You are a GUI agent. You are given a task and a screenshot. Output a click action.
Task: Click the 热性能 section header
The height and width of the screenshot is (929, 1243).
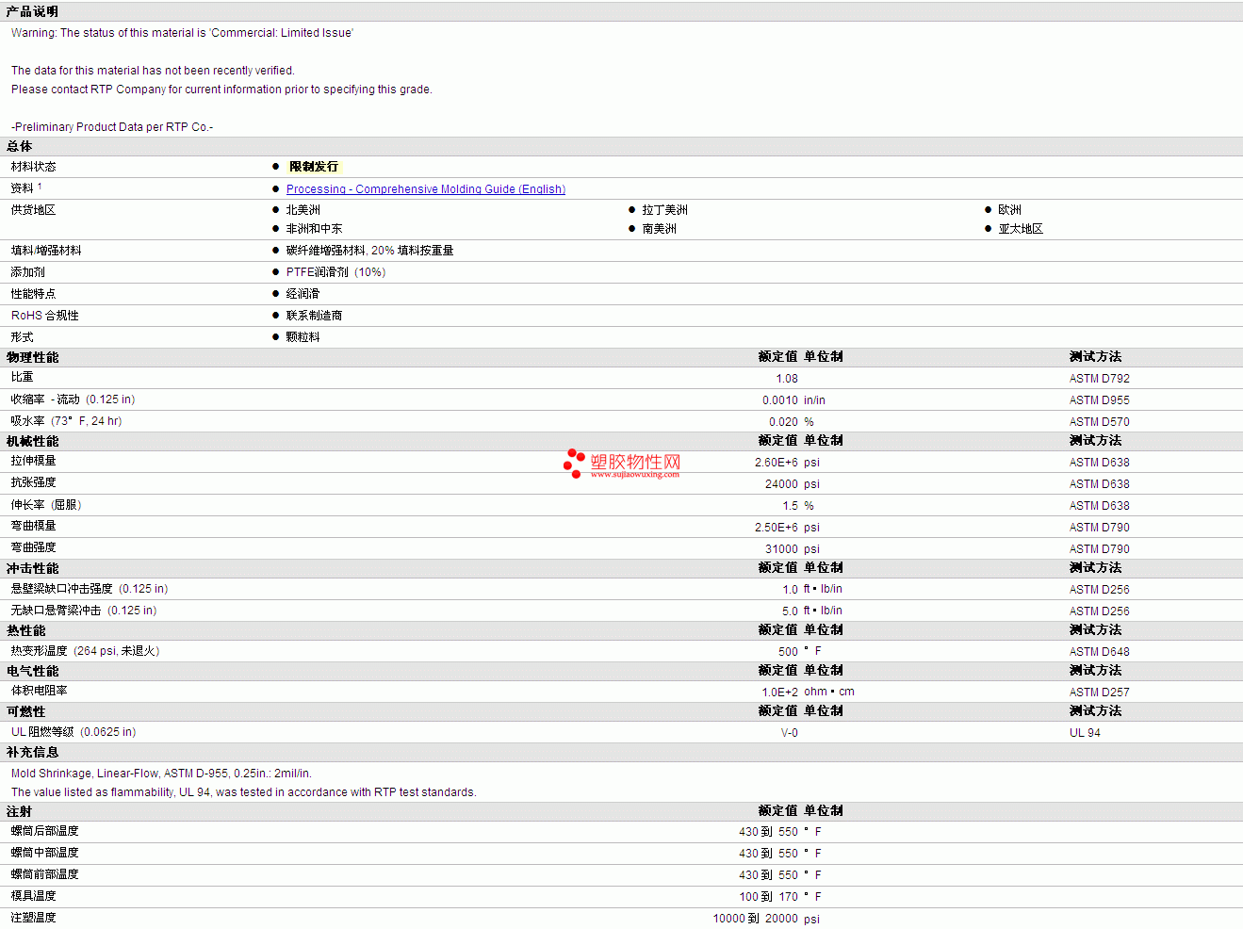pyautogui.click(x=26, y=631)
